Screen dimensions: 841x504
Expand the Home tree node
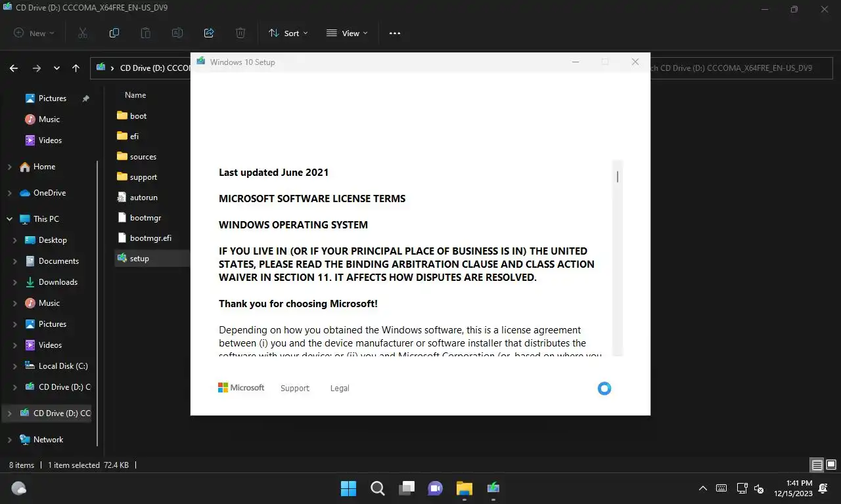point(10,167)
